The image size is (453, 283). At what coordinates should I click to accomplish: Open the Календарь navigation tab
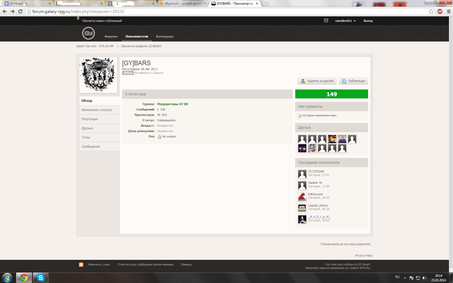[x=165, y=36]
